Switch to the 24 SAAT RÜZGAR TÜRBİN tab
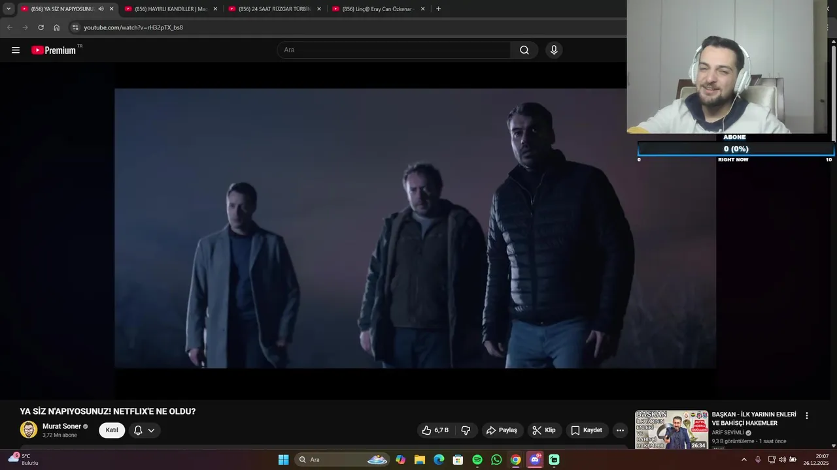837x470 pixels. click(274, 9)
